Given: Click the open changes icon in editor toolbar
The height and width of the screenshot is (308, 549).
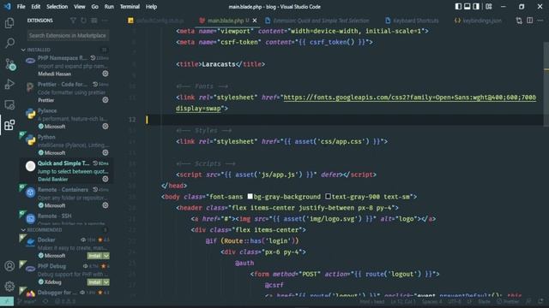Looking at the screenshot, I should pyautogui.click(x=519, y=21).
